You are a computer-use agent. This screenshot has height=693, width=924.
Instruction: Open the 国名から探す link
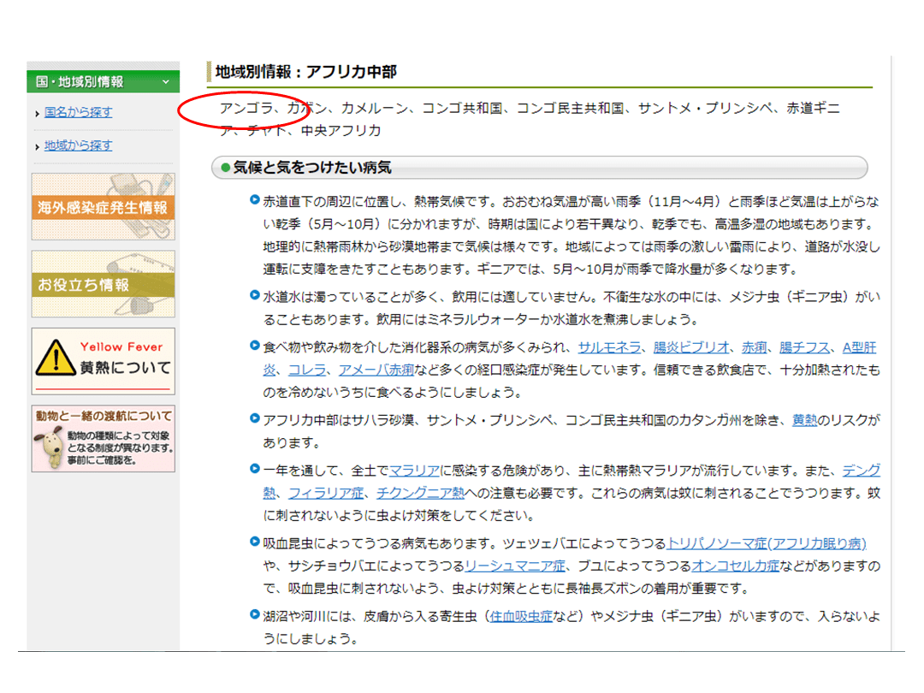79,112
